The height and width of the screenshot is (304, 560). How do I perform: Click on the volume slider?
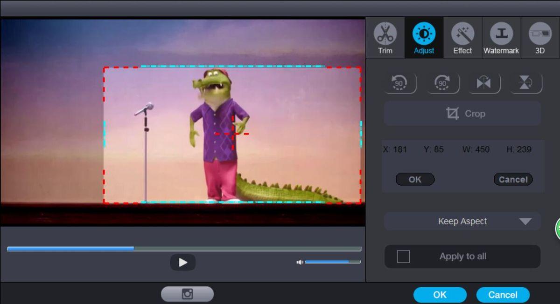pos(332,262)
